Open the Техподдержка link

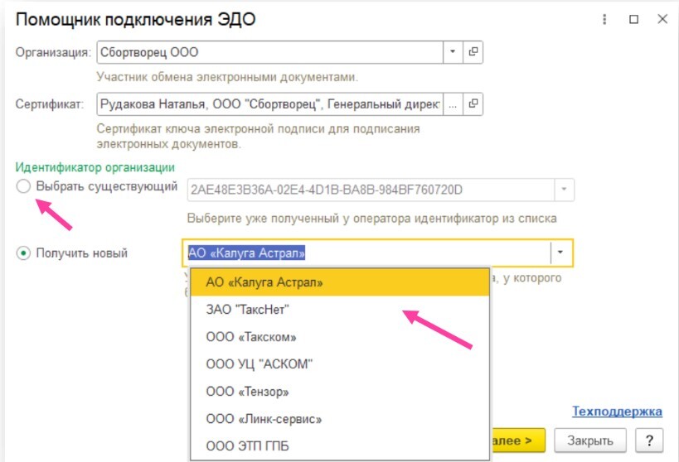[616, 411]
